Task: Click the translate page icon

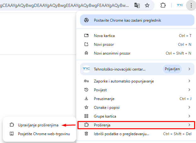Action: [x=137, y=5]
